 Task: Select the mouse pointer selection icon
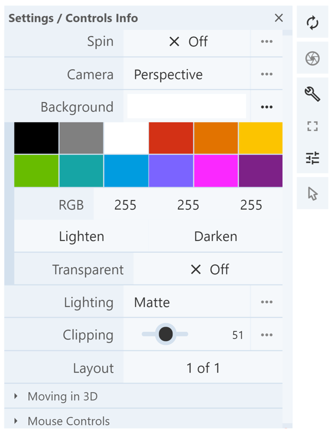(x=313, y=193)
